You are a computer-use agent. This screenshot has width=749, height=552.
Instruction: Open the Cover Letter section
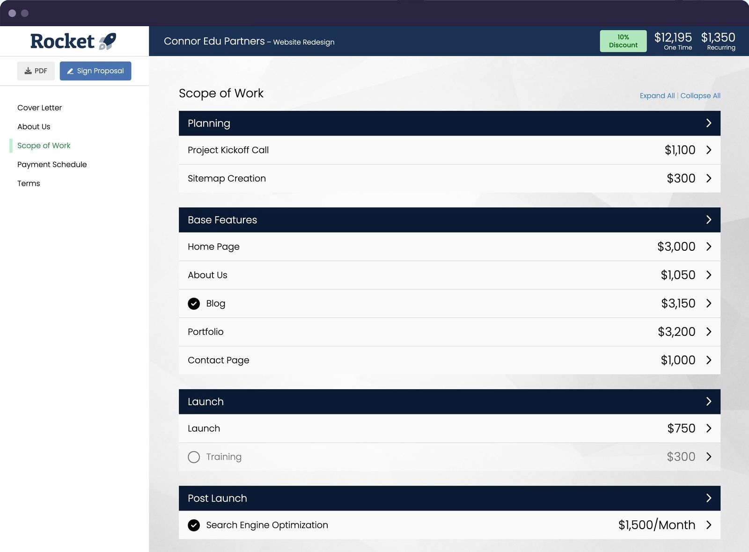pos(39,108)
